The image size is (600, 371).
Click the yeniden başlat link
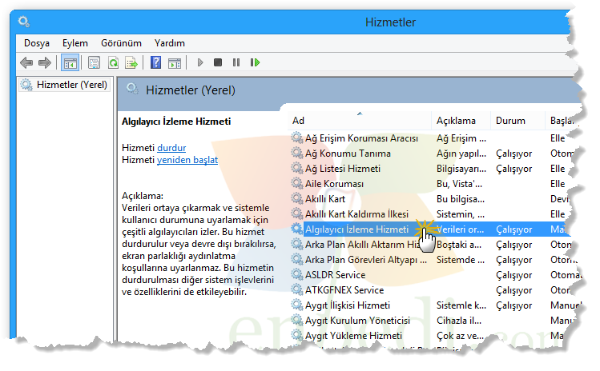pos(187,160)
